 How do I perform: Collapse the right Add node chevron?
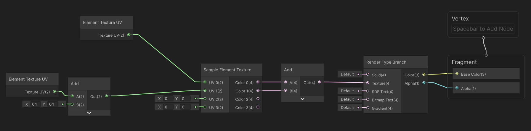pos(302,99)
